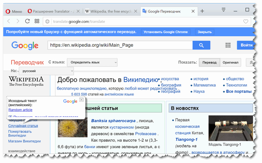Viewport: 262px width, 163px height.
Task: Close the Исходный текст tooltip popup
Action: 81,100
